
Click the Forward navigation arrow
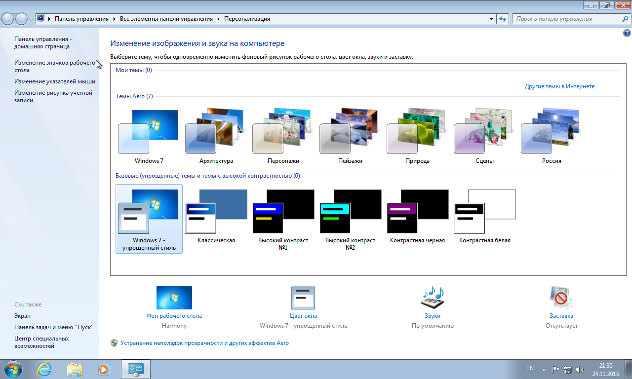tap(22, 19)
